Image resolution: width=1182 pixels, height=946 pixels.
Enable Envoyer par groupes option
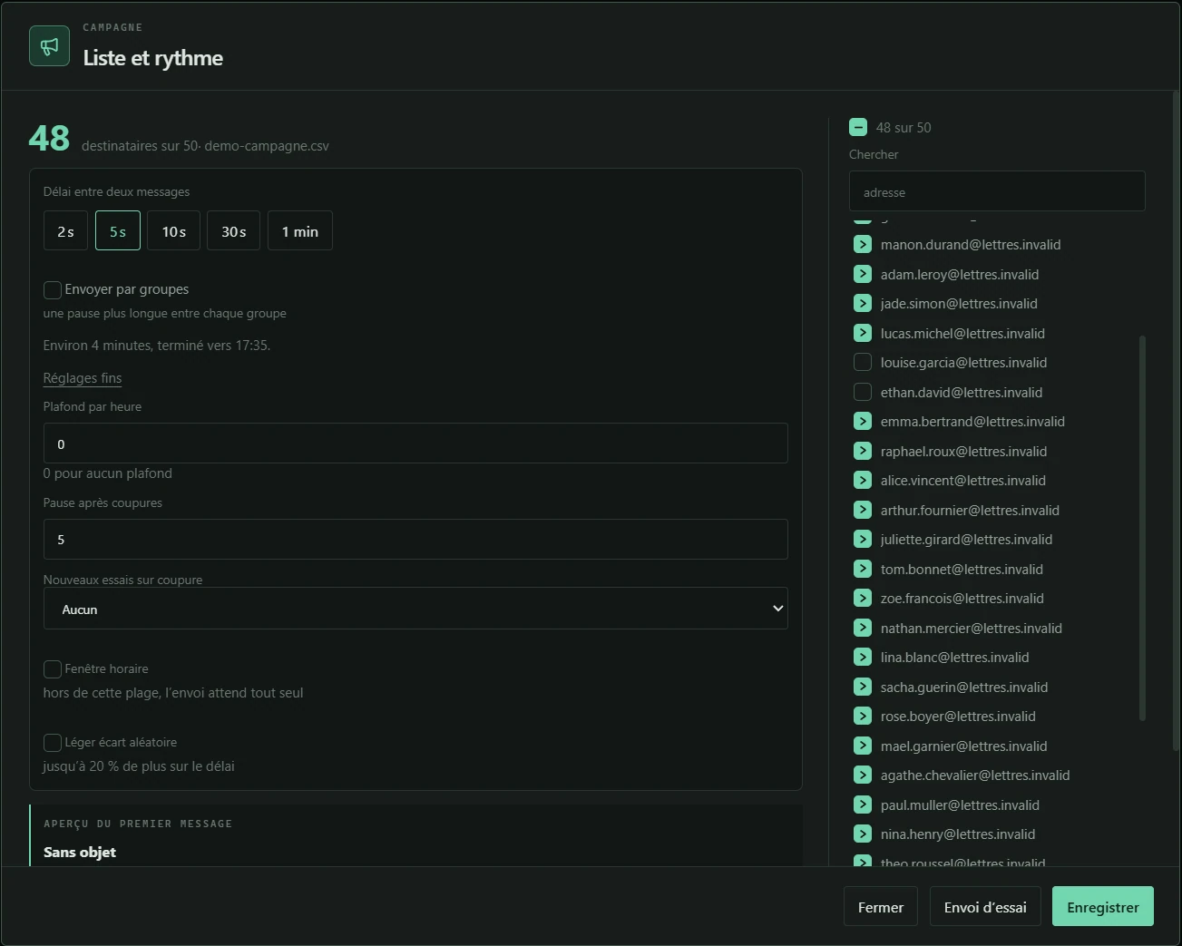[53, 290]
